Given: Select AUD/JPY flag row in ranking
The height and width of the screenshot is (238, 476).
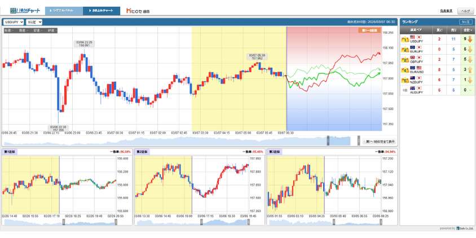Looking at the screenshot, I should click(417, 90).
